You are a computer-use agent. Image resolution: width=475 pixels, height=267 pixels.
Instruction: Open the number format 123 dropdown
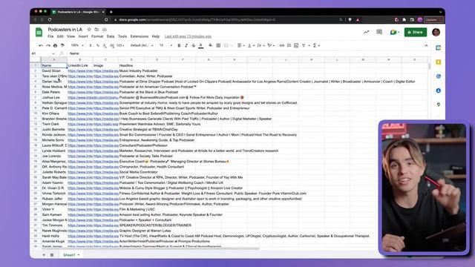(x=120, y=45)
